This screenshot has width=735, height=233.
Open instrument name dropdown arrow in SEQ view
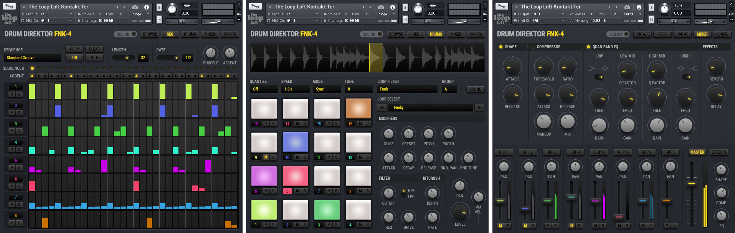24,7
